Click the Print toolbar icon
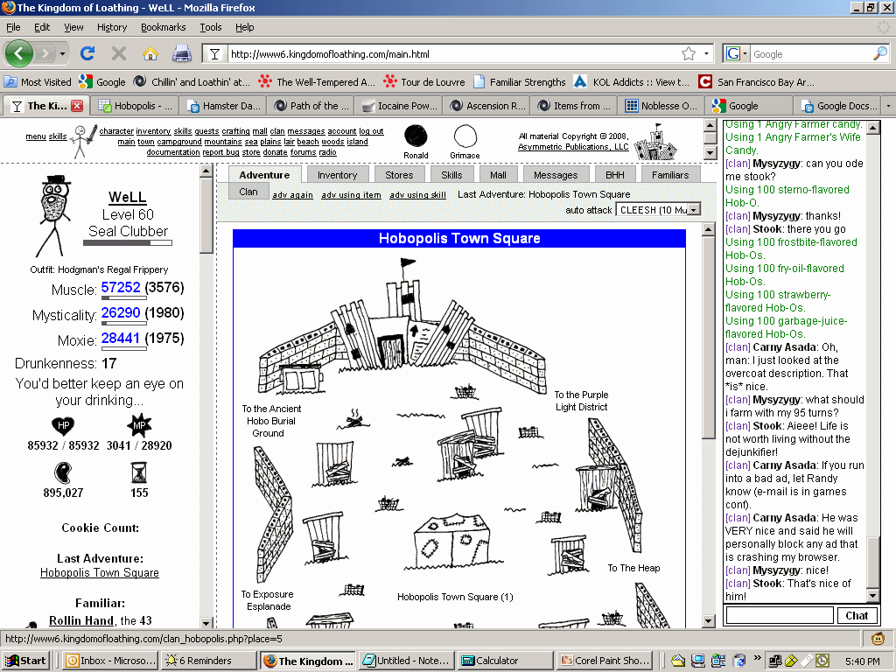896x672 pixels. coord(181,53)
